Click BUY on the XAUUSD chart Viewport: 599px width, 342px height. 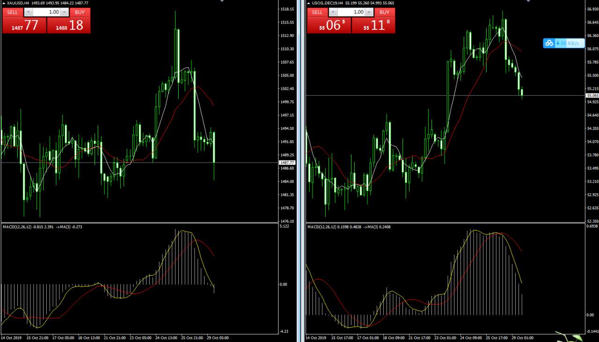coord(80,12)
